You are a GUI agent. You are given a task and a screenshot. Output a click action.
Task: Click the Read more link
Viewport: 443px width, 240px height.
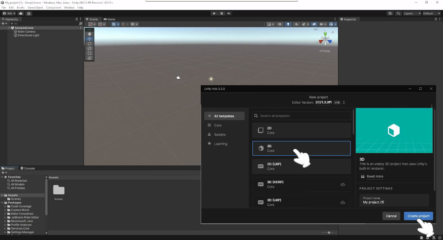(x=375, y=176)
